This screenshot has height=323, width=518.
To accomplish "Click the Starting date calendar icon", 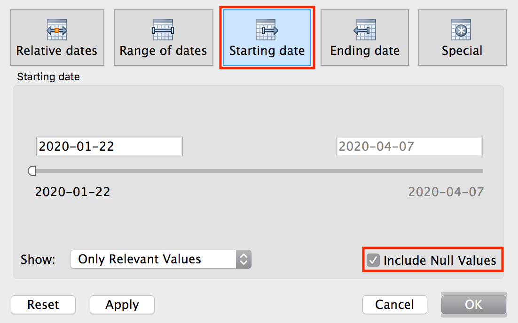I will click(x=267, y=30).
